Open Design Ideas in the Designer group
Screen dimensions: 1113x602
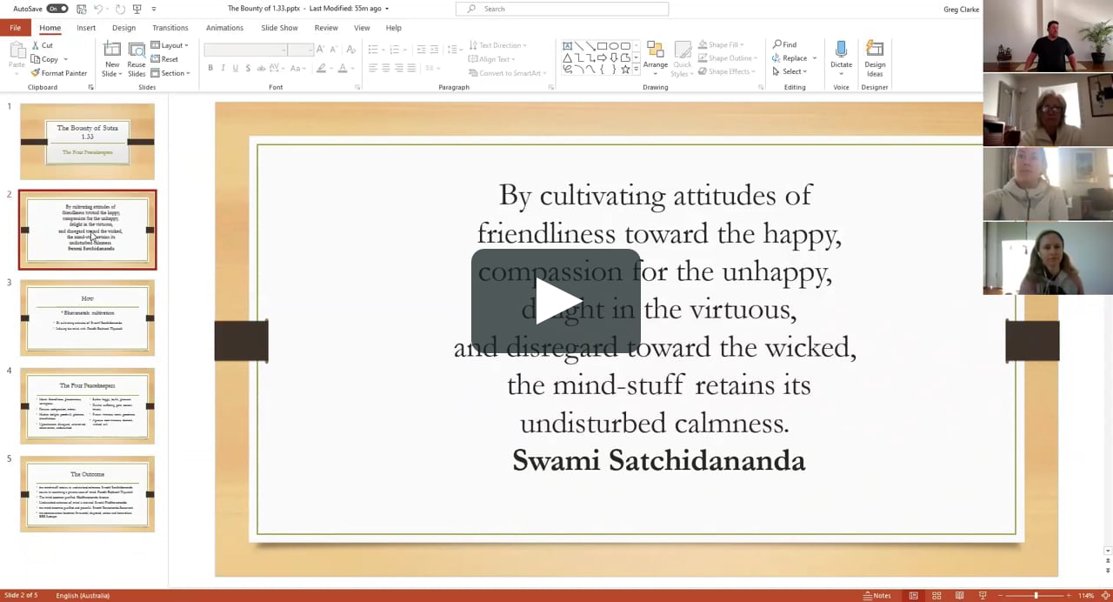[875, 57]
